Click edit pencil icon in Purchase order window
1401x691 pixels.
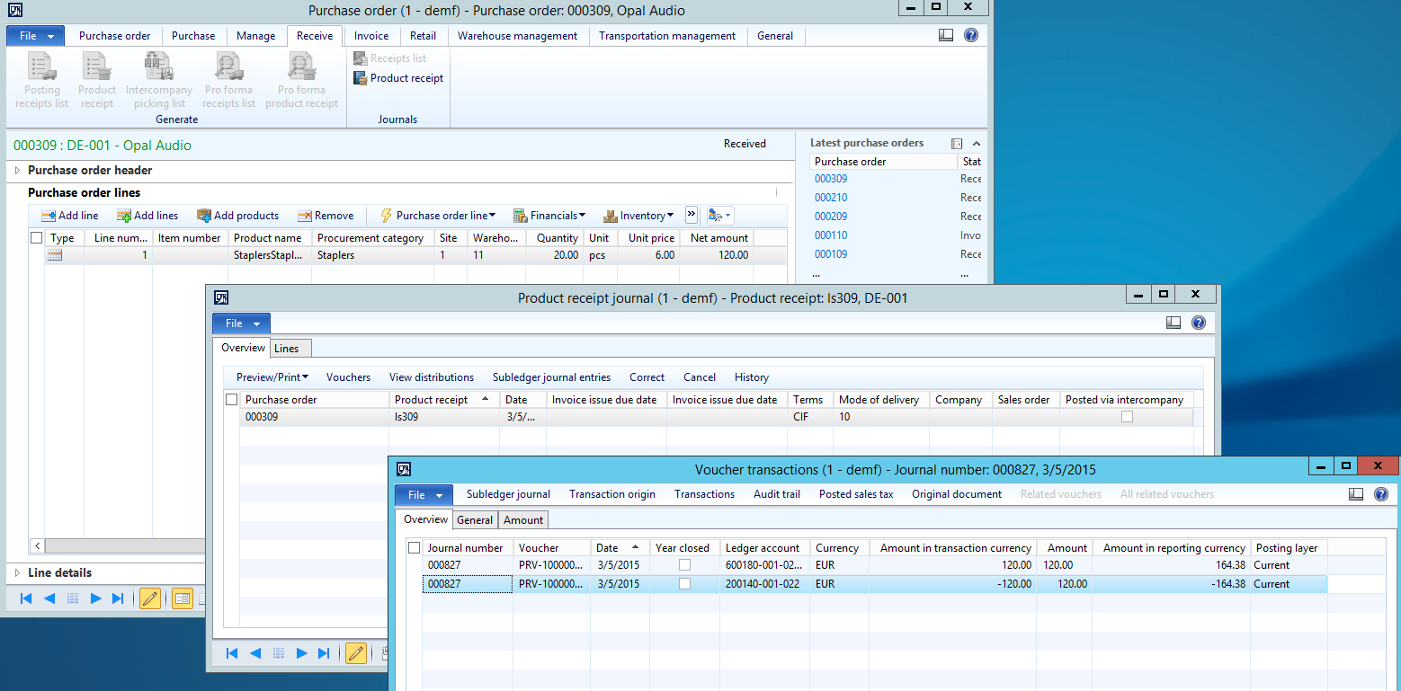[x=150, y=598]
